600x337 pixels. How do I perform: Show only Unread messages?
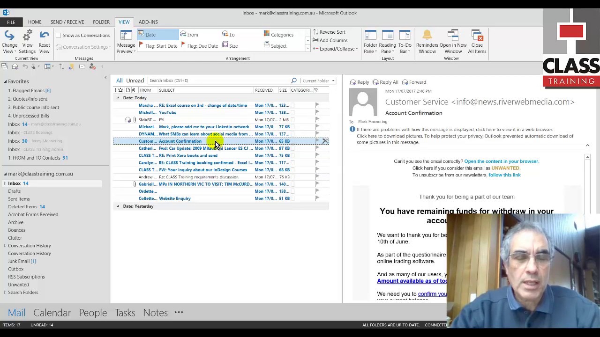(x=135, y=81)
